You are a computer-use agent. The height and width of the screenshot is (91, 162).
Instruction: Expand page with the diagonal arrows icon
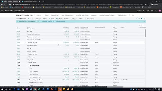[x=145, y=19]
